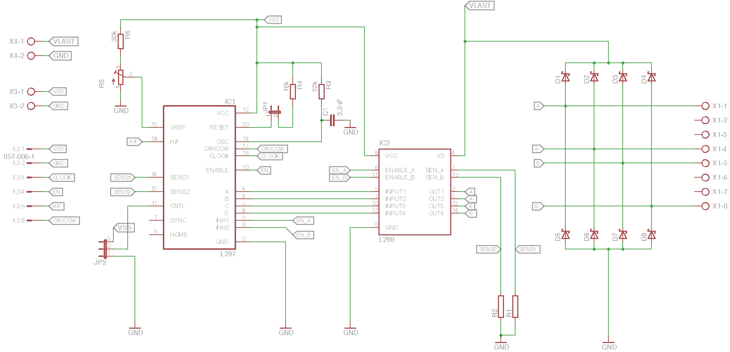Select resistor R1 symbol
Screen dimensions: 730x352
[x=515, y=306]
